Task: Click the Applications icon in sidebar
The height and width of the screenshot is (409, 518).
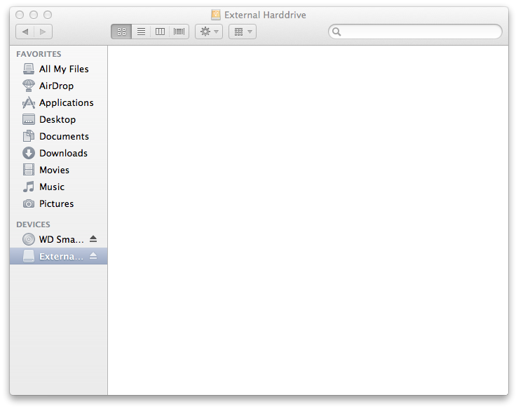Action: click(x=29, y=102)
